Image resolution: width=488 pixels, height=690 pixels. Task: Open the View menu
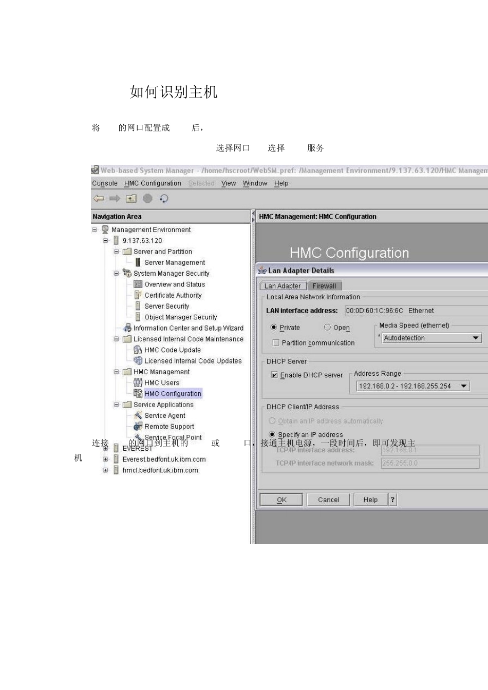pos(229,183)
